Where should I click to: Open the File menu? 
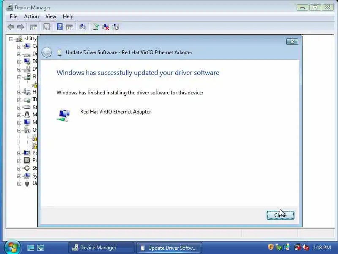14,17
